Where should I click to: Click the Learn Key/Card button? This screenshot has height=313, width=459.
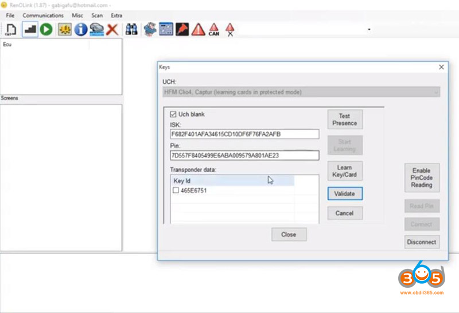click(344, 171)
